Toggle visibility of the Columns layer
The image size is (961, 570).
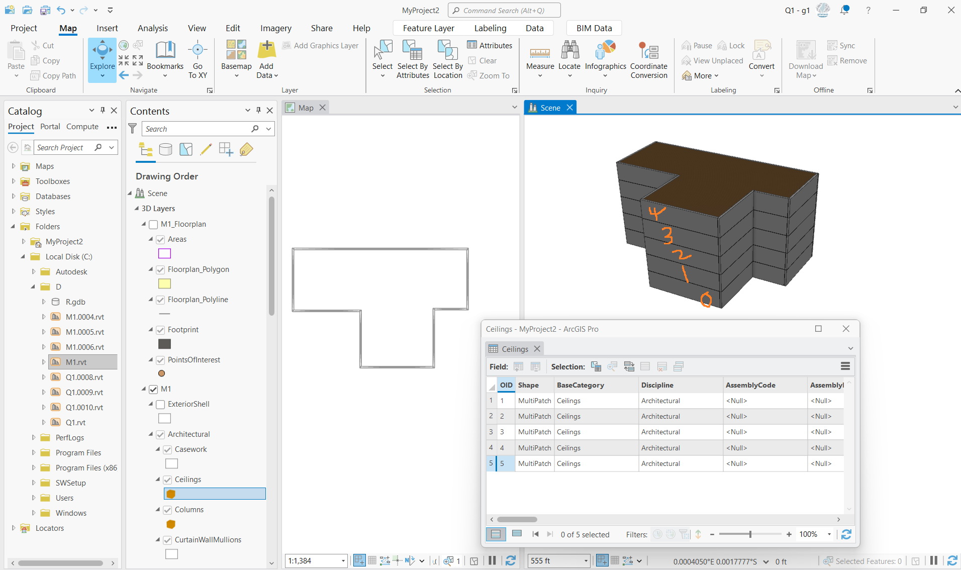[166, 510]
